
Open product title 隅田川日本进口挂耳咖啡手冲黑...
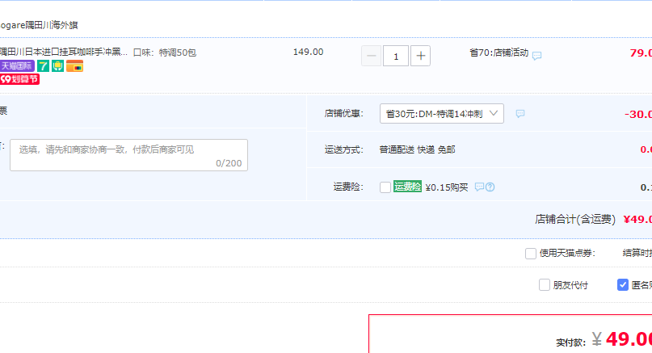pos(64,52)
